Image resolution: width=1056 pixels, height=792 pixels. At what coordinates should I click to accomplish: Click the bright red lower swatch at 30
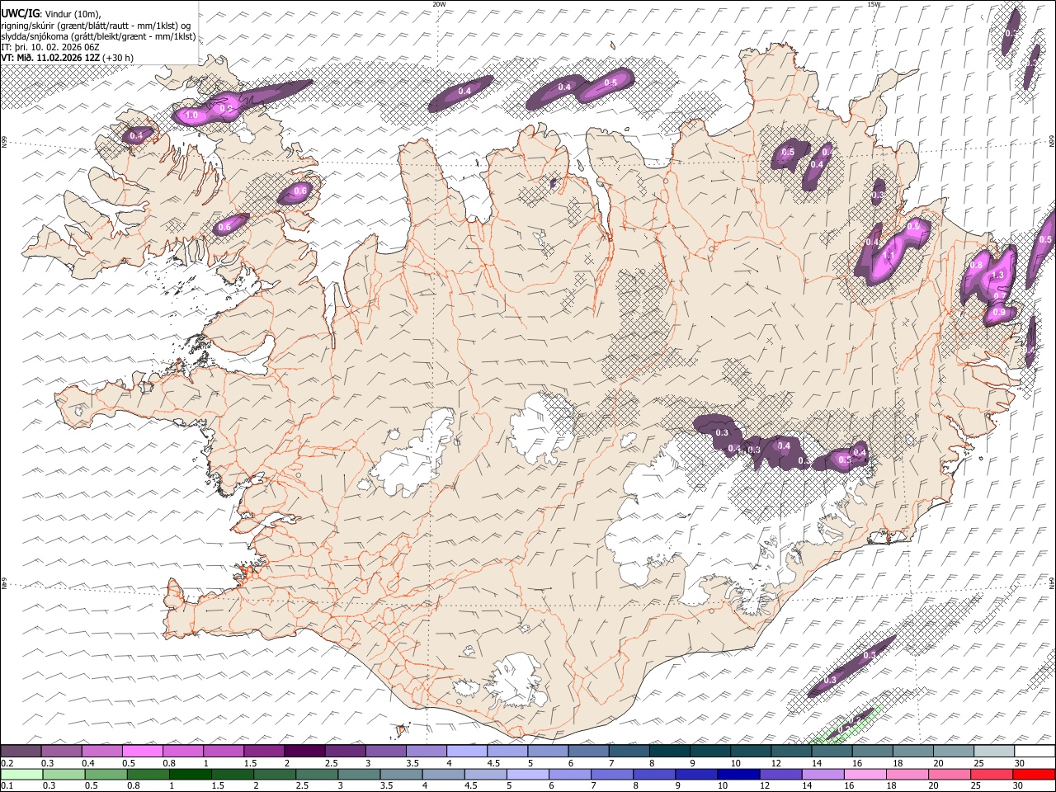[x=1033, y=774]
